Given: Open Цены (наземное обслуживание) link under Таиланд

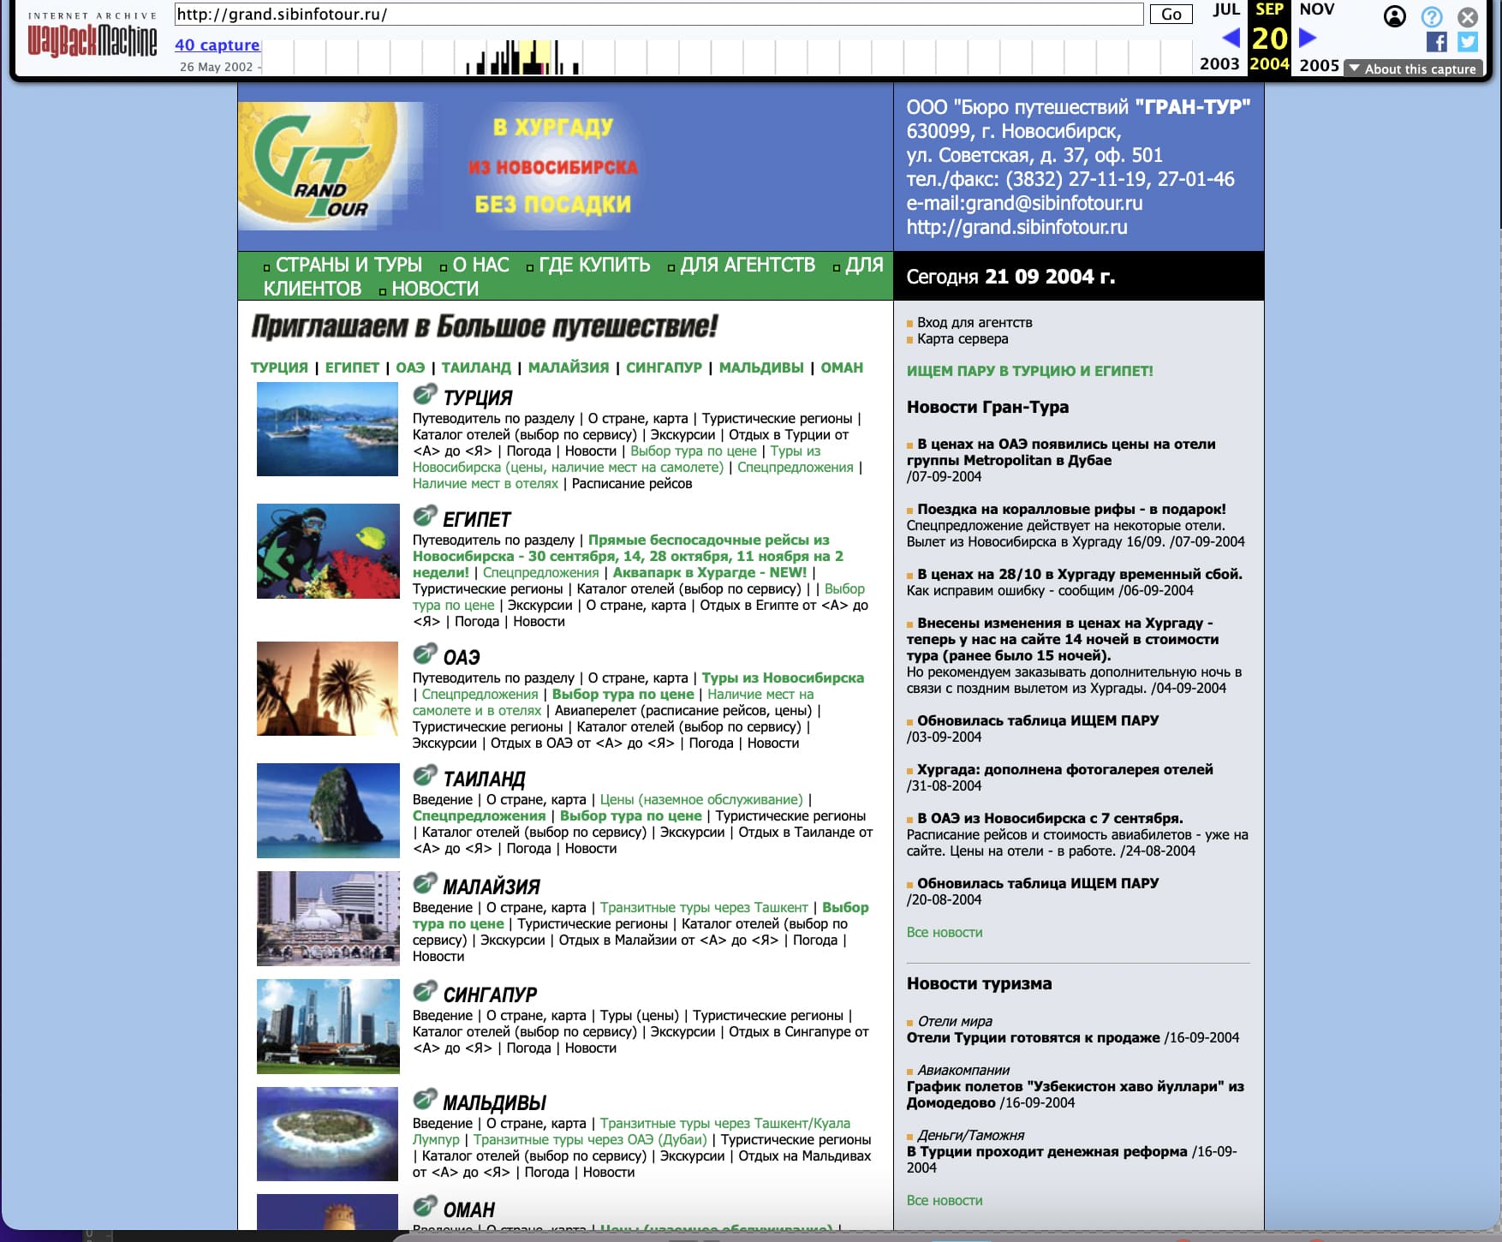Looking at the screenshot, I should point(701,799).
